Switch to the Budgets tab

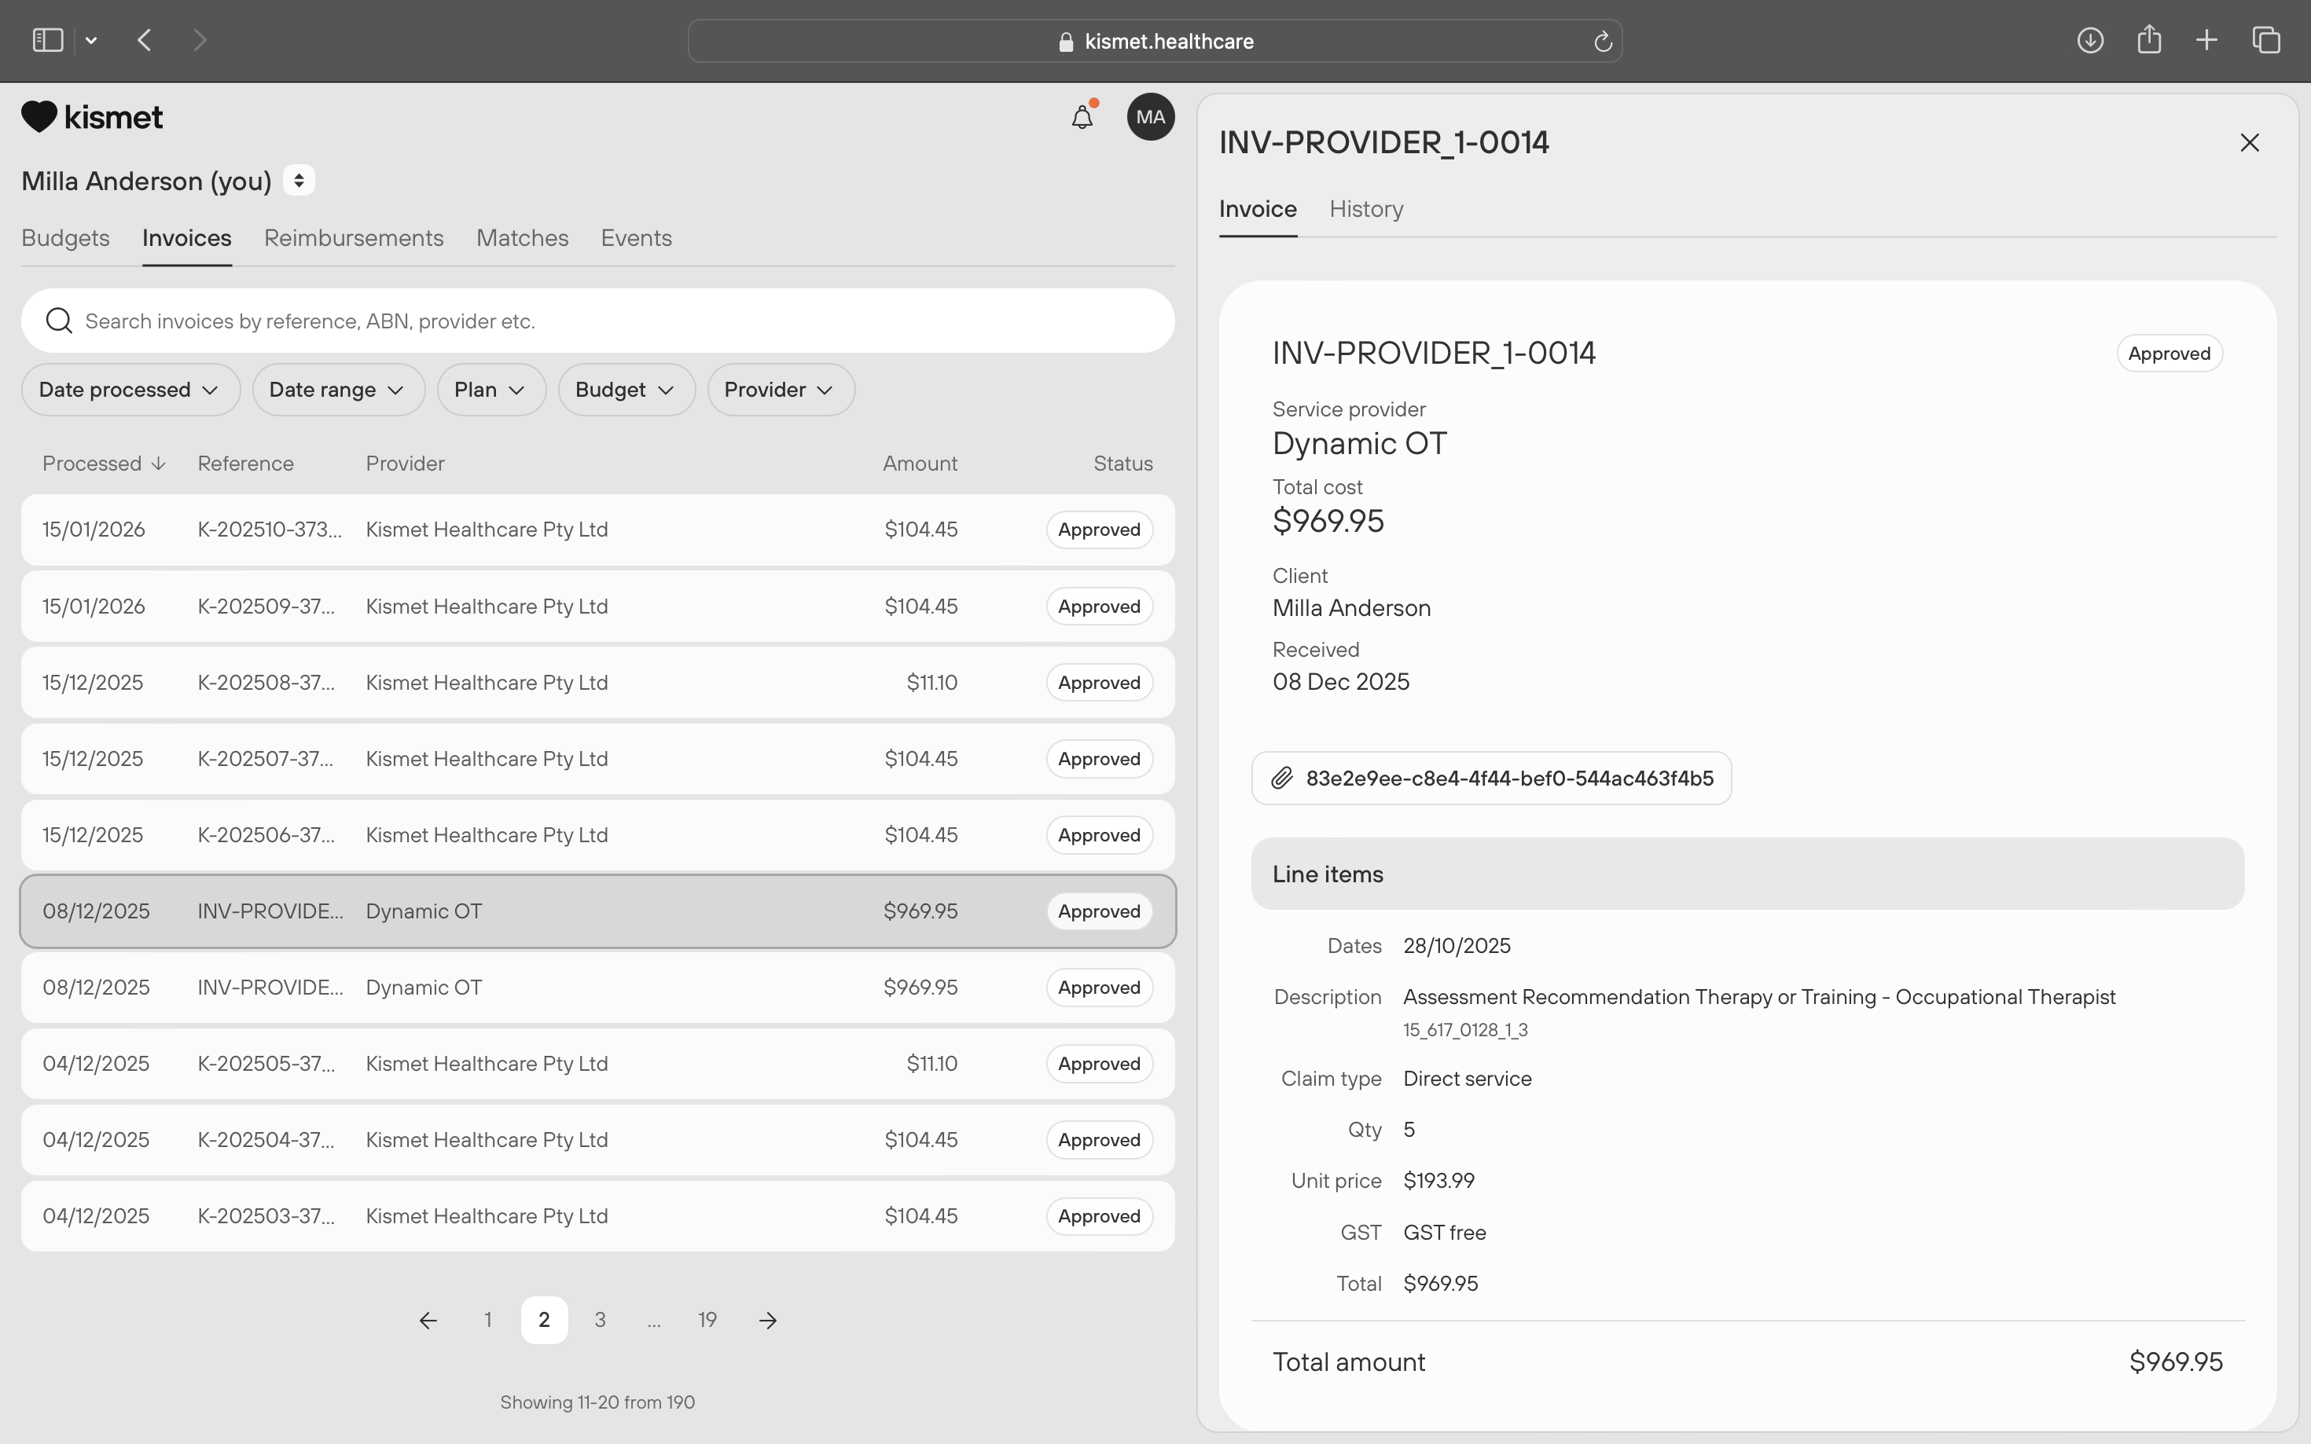click(x=65, y=238)
